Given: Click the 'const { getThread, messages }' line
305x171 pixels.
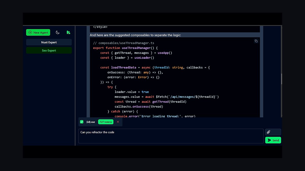Looking at the screenshot, I should pos(136,53).
